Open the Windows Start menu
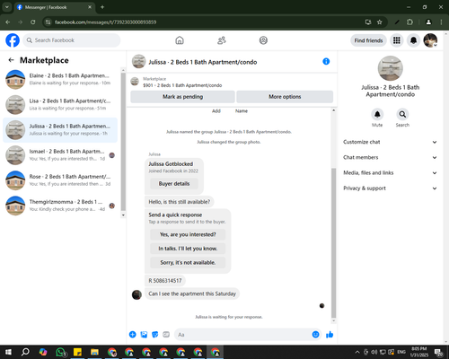The width and height of the screenshot is (449, 359). point(8,352)
